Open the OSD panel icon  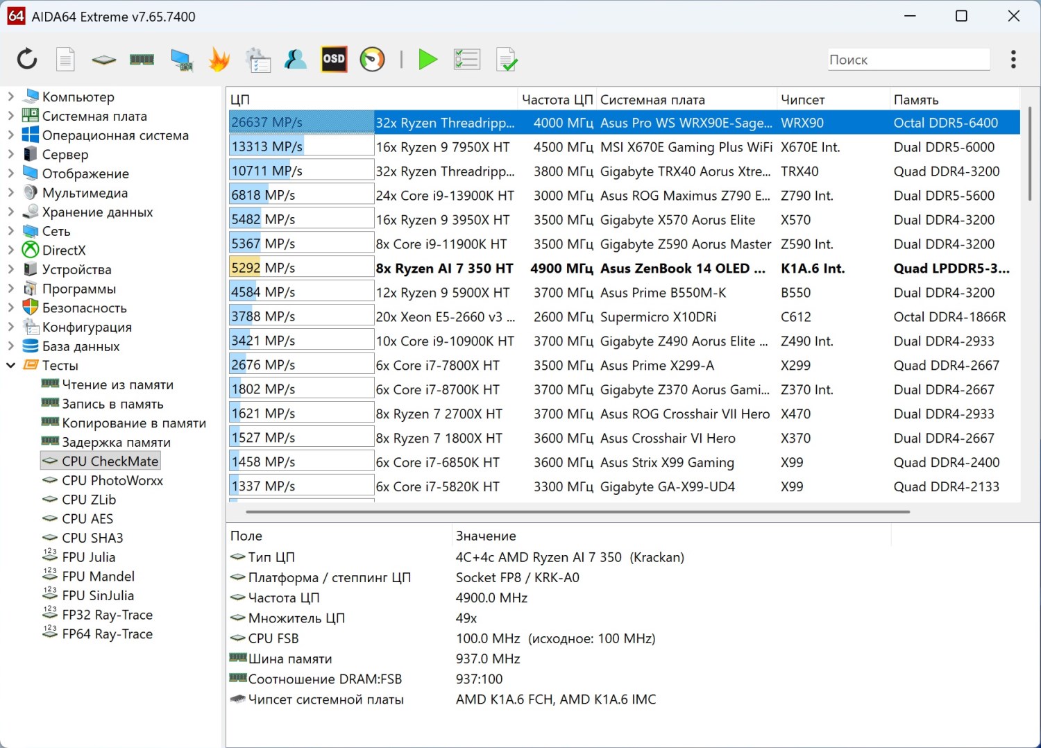334,60
